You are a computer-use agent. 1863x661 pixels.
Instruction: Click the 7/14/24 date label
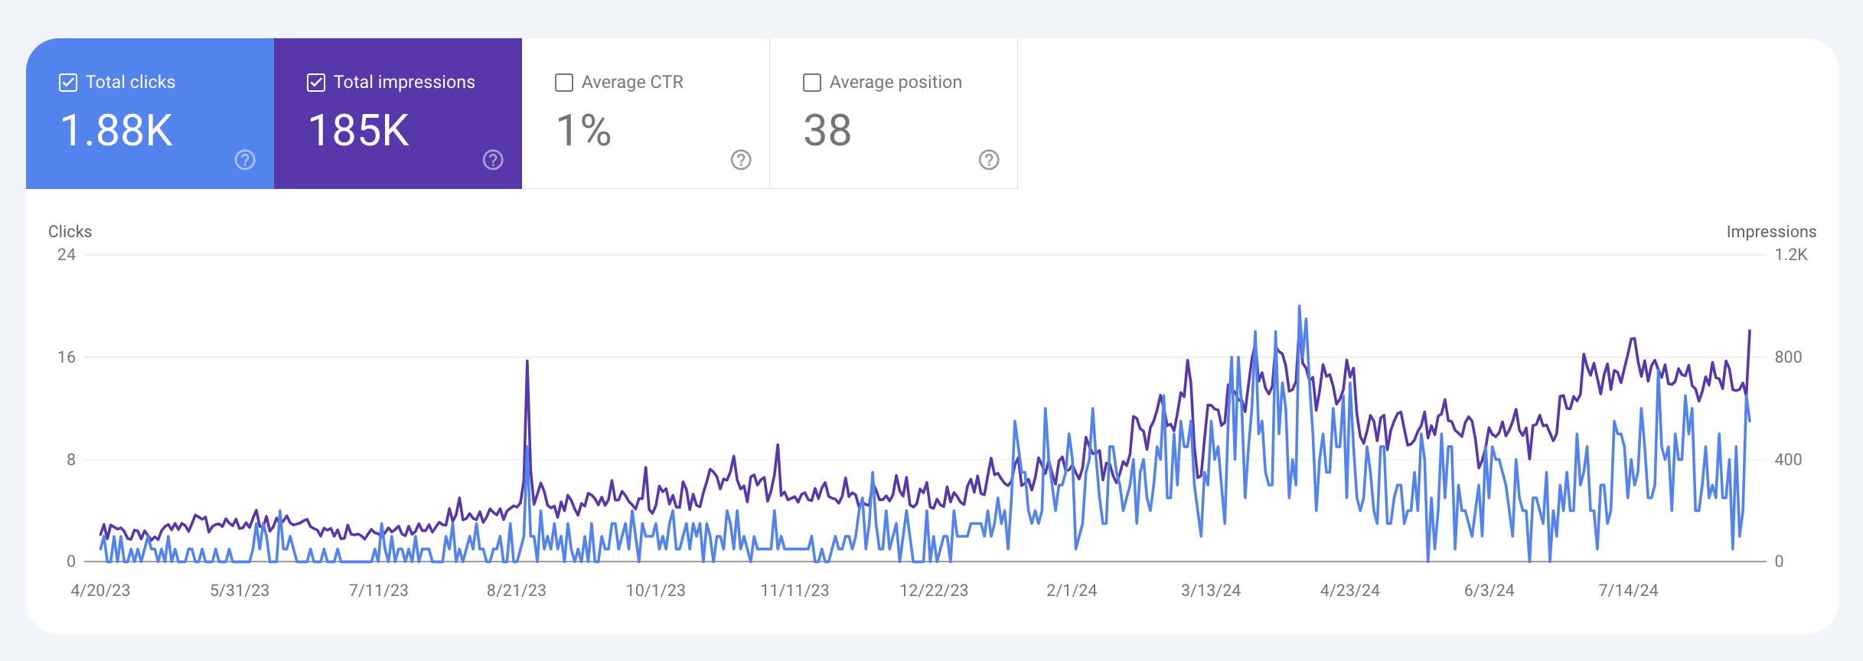(1628, 591)
